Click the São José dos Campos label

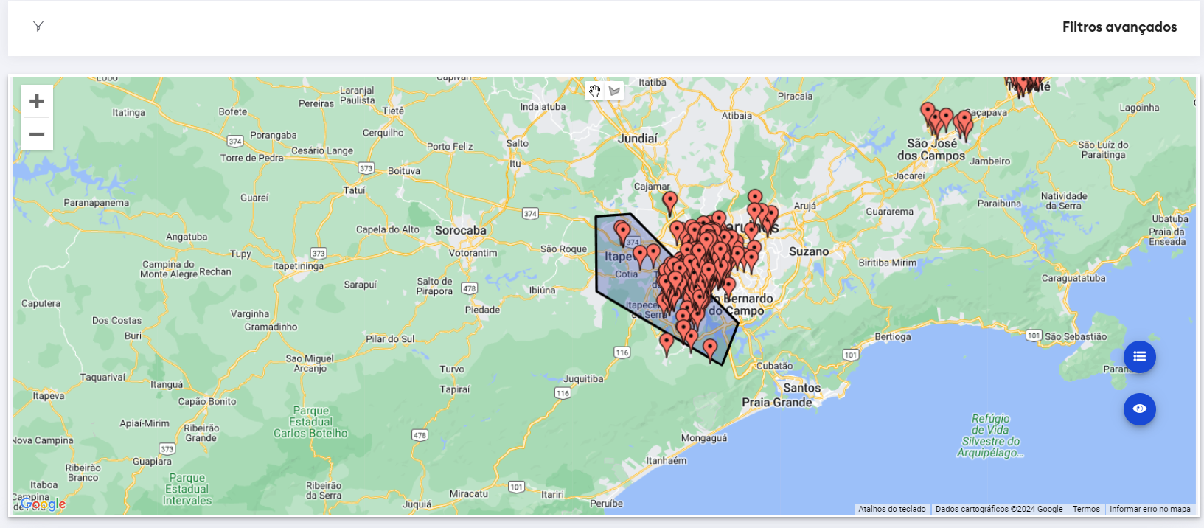coord(931,150)
